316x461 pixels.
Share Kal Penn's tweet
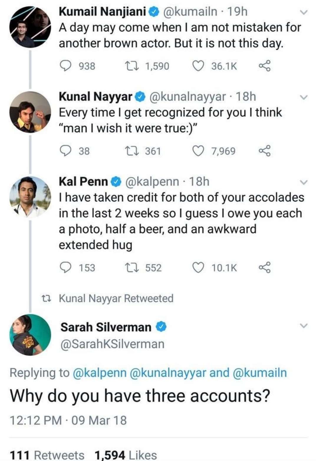[x=264, y=267]
